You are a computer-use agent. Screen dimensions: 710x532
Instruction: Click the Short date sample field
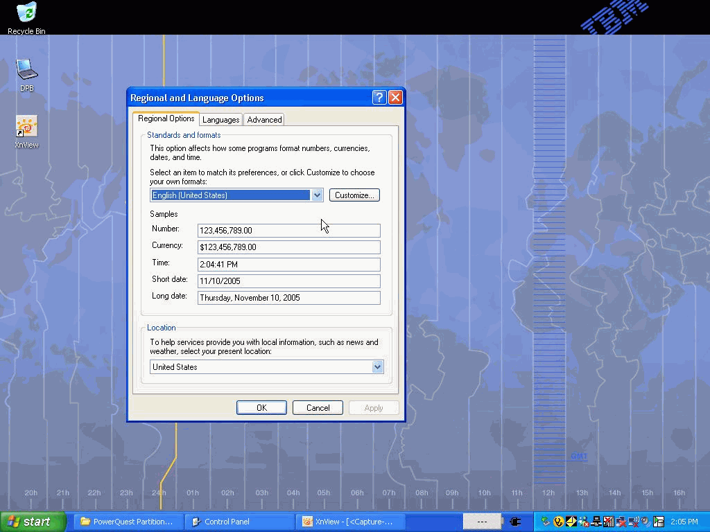(288, 281)
